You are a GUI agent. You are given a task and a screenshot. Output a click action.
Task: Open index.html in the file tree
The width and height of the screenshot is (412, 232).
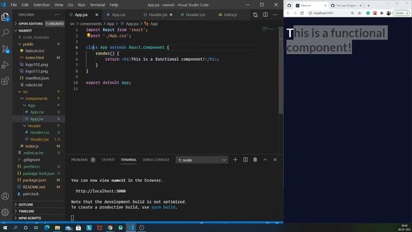click(x=39, y=57)
